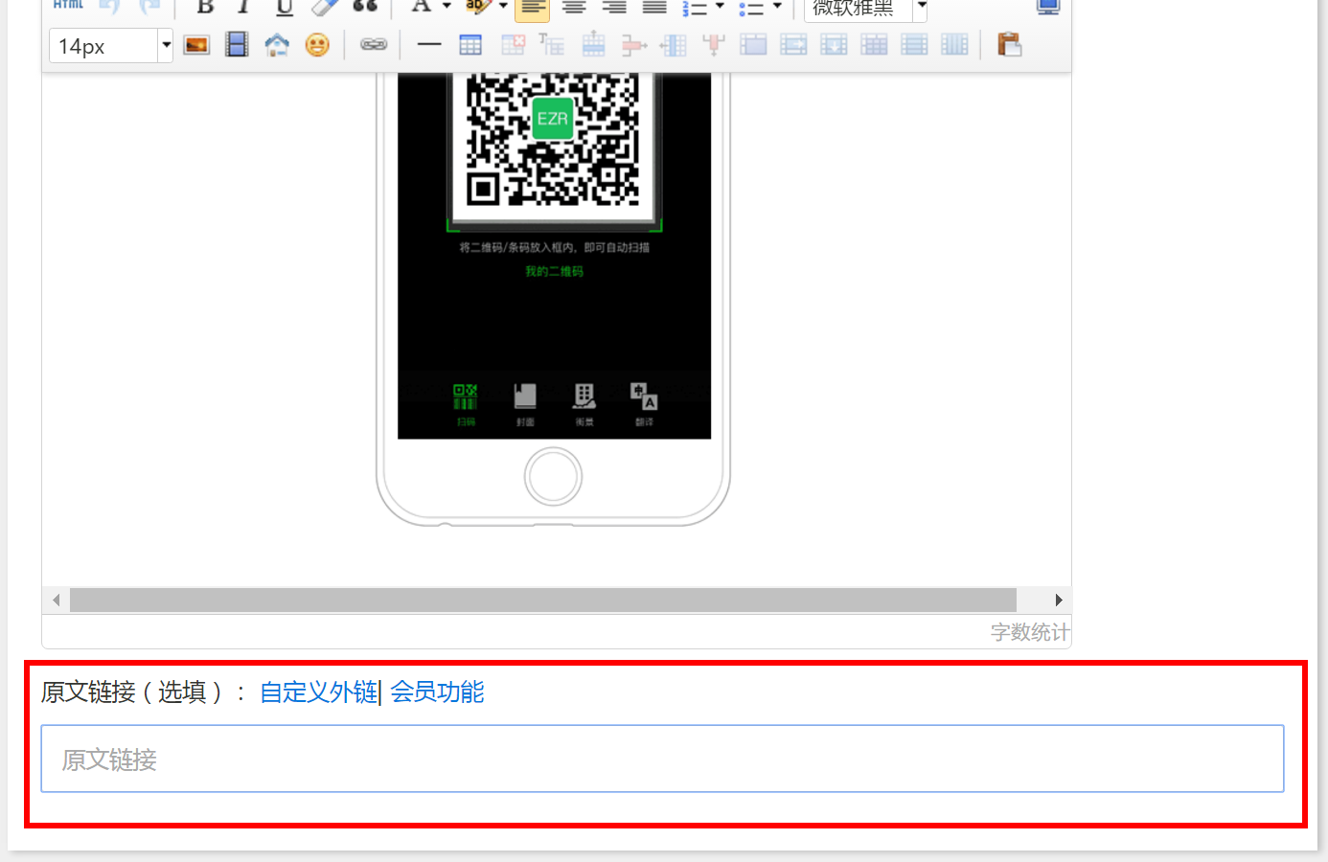
Task: Insert a blockquote with quote icon
Action: (365, 7)
